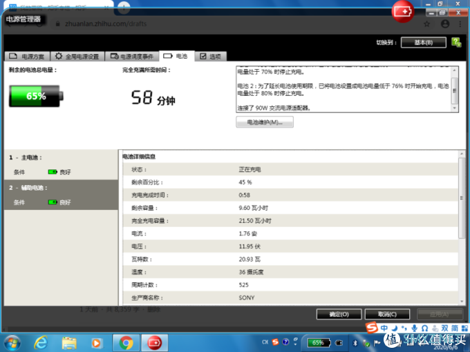Open the 电源方案 tab
470x352 pixels.
(27, 57)
